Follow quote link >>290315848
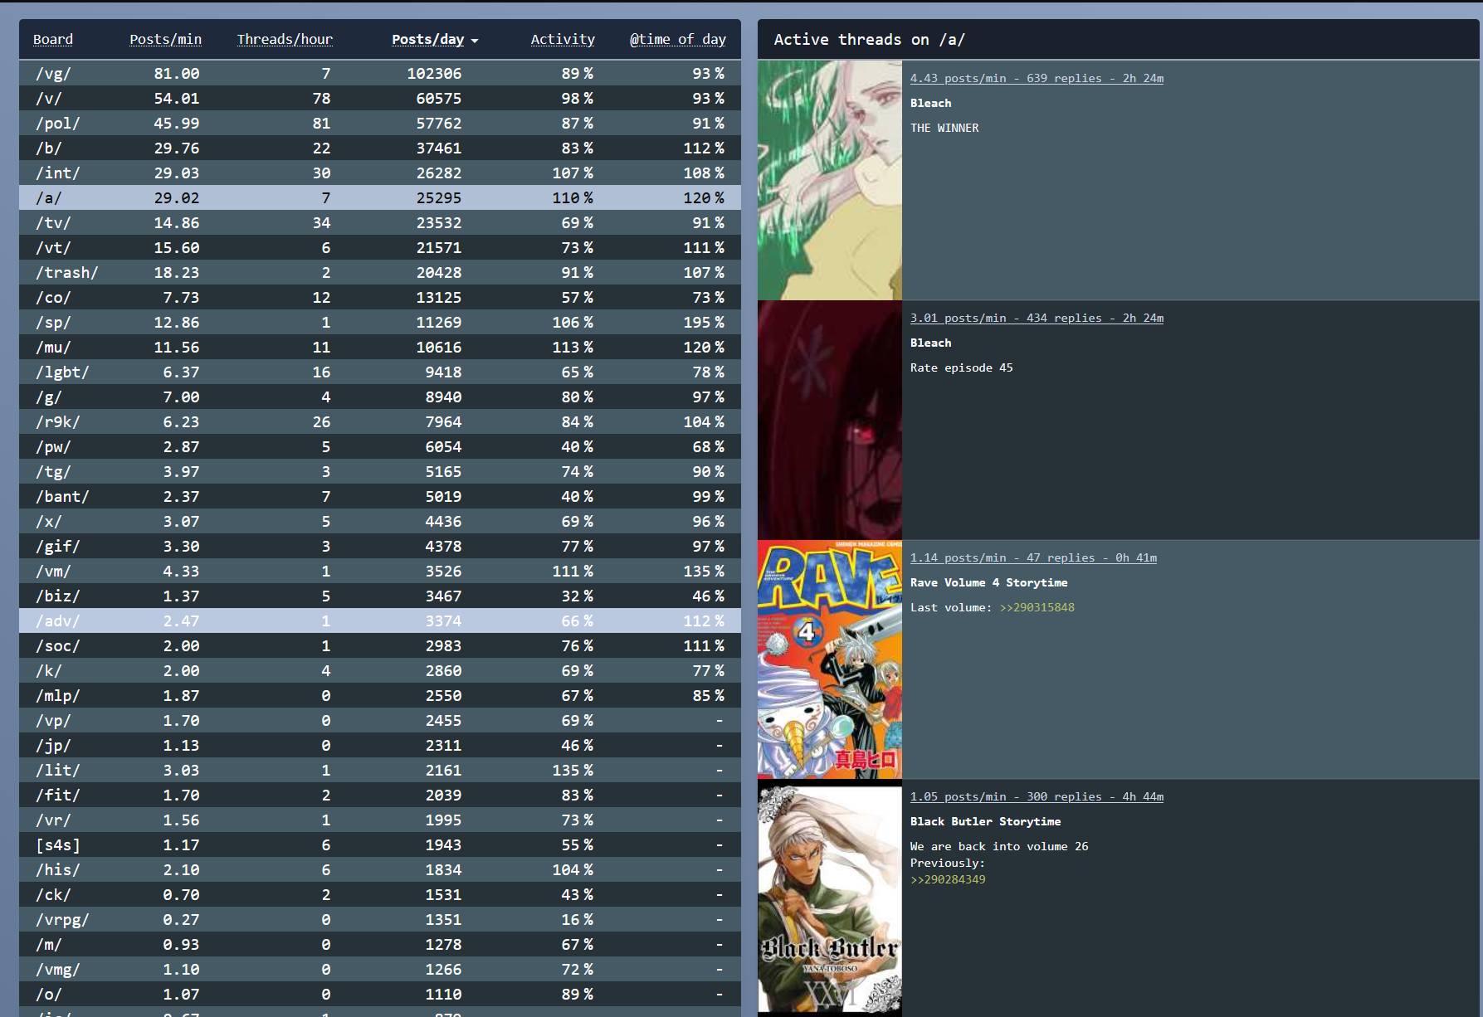This screenshot has height=1017, width=1483. coord(1037,607)
